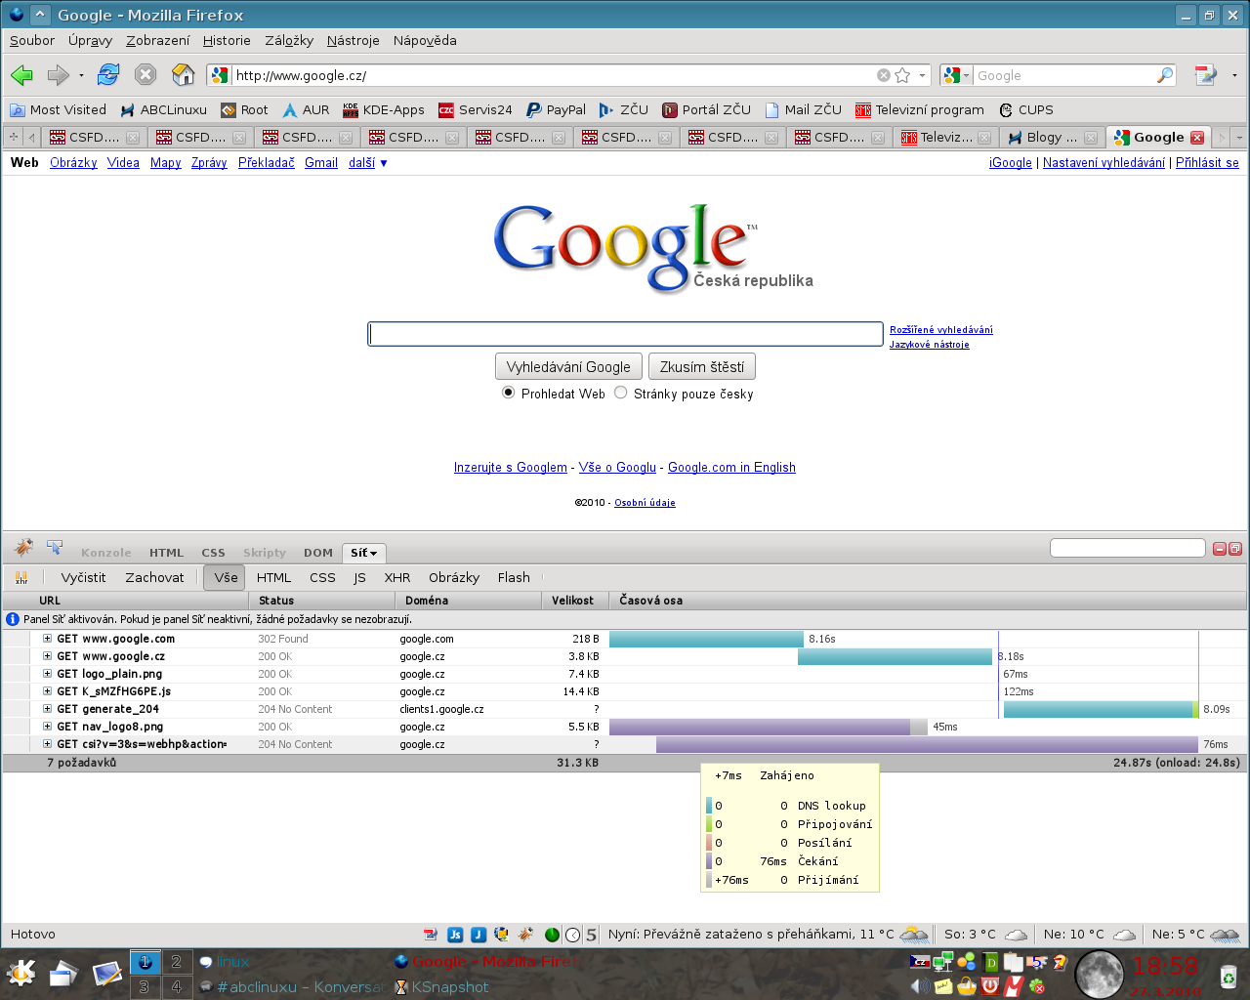Toggle the Vše filter in Net panel
The width and height of the screenshot is (1250, 1000).
click(226, 577)
